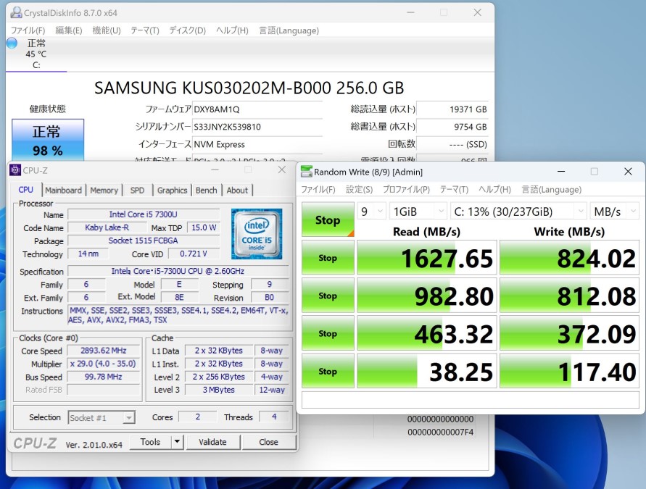Screen dimensions: 646x489
Task: Click the Multiplier value x 29.0
Action: click(104, 364)
